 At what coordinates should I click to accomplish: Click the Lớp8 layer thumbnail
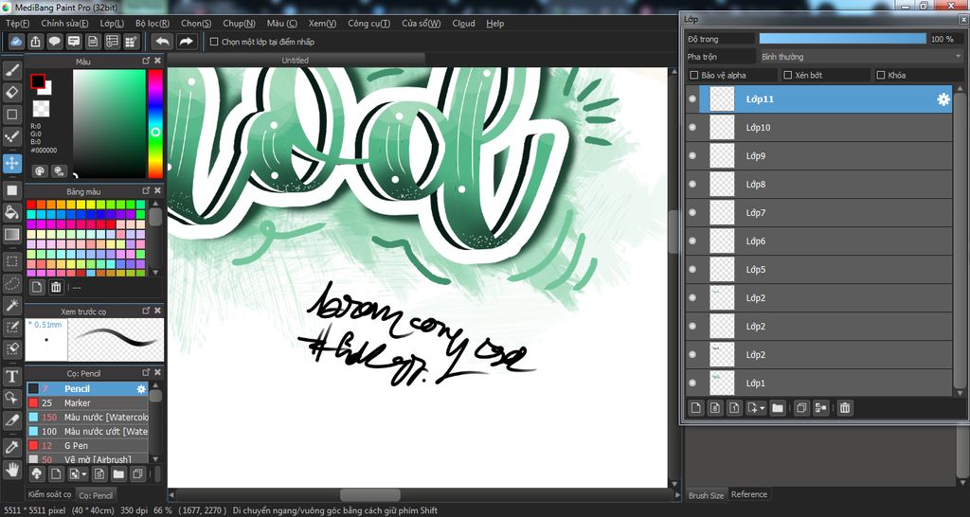[x=721, y=185]
